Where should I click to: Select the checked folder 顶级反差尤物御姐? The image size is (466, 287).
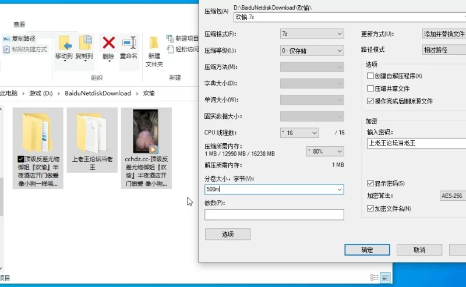click(x=38, y=148)
